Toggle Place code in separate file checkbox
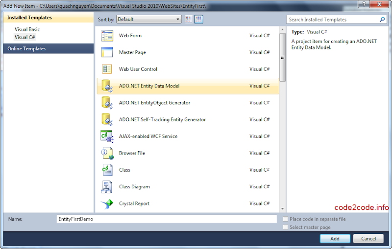392x249 pixels. click(286, 219)
